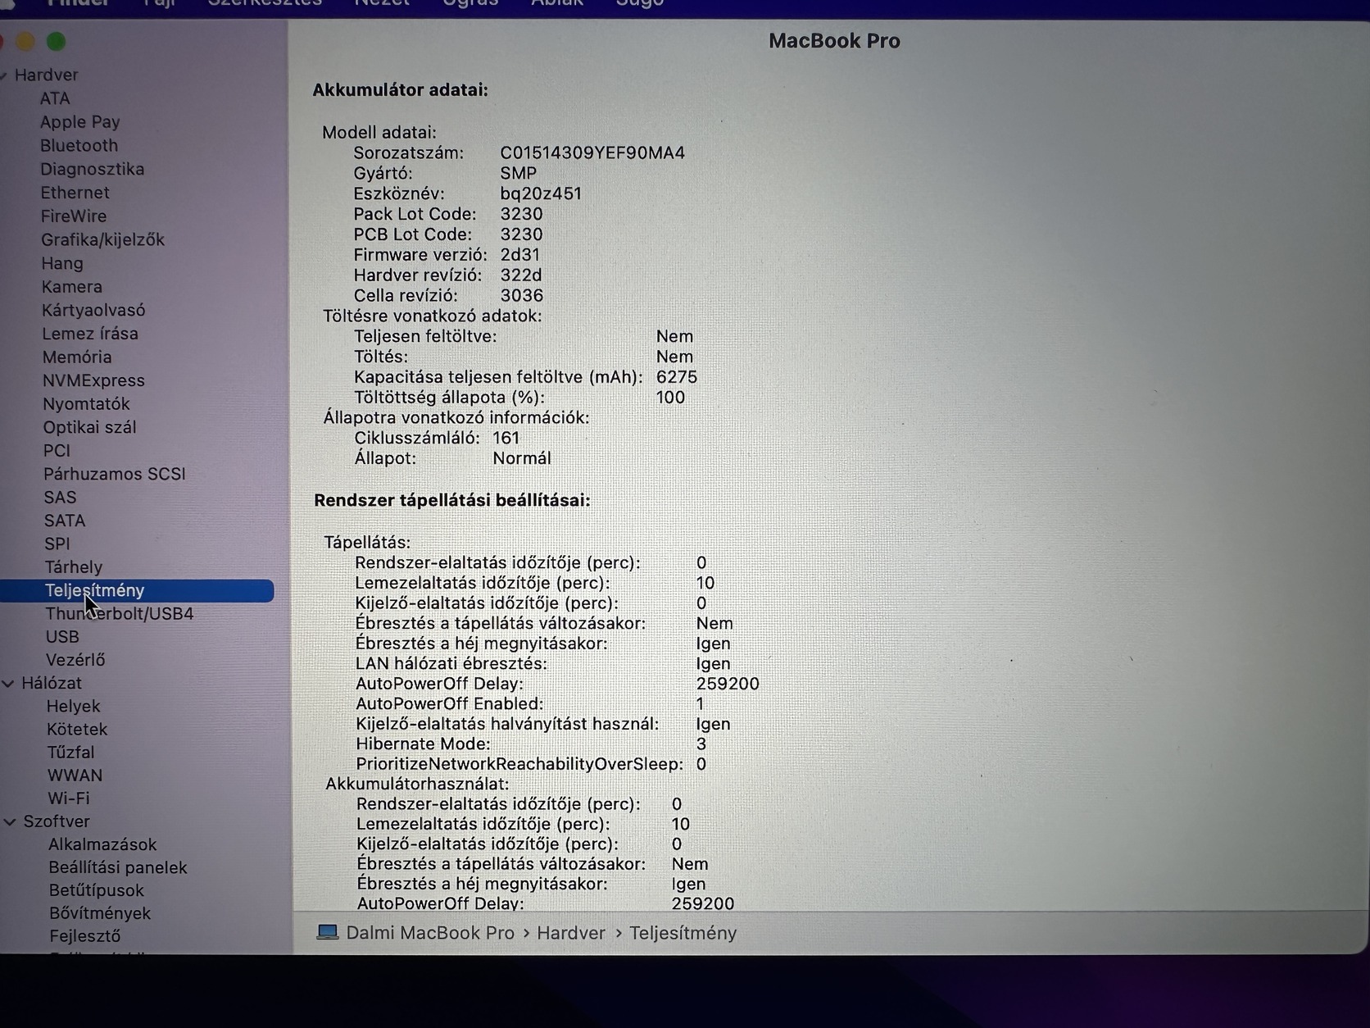Open the Ablak menu in the menu bar
Screen dimensions: 1370x1028
(557, 3)
